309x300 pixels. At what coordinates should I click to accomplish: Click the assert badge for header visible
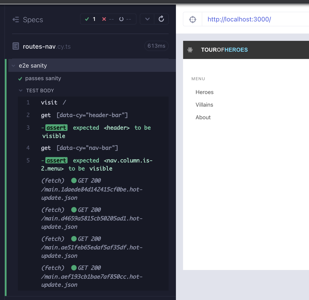tap(56, 128)
